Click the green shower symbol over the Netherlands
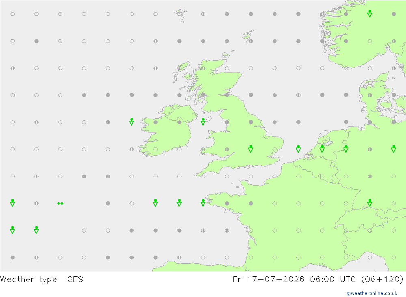 322,149
